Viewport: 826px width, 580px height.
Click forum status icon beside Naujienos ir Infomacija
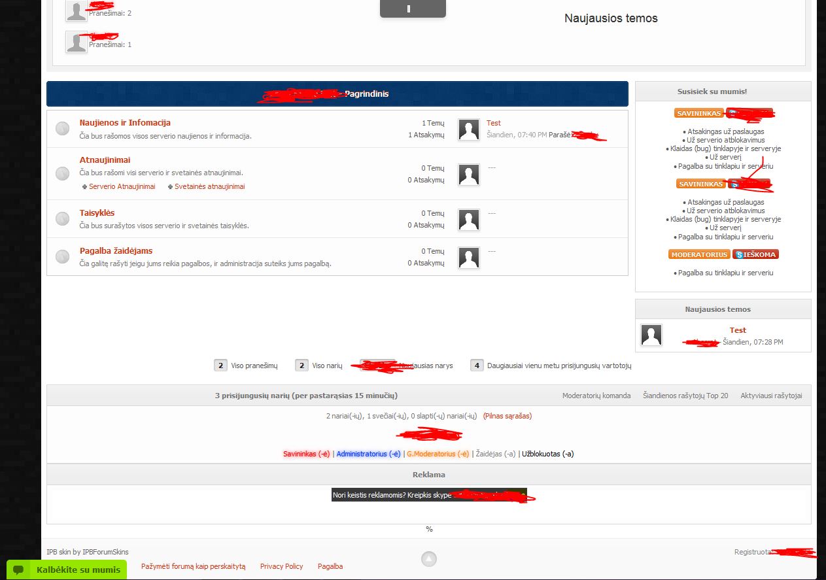pyautogui.click(x=62, y=129)
